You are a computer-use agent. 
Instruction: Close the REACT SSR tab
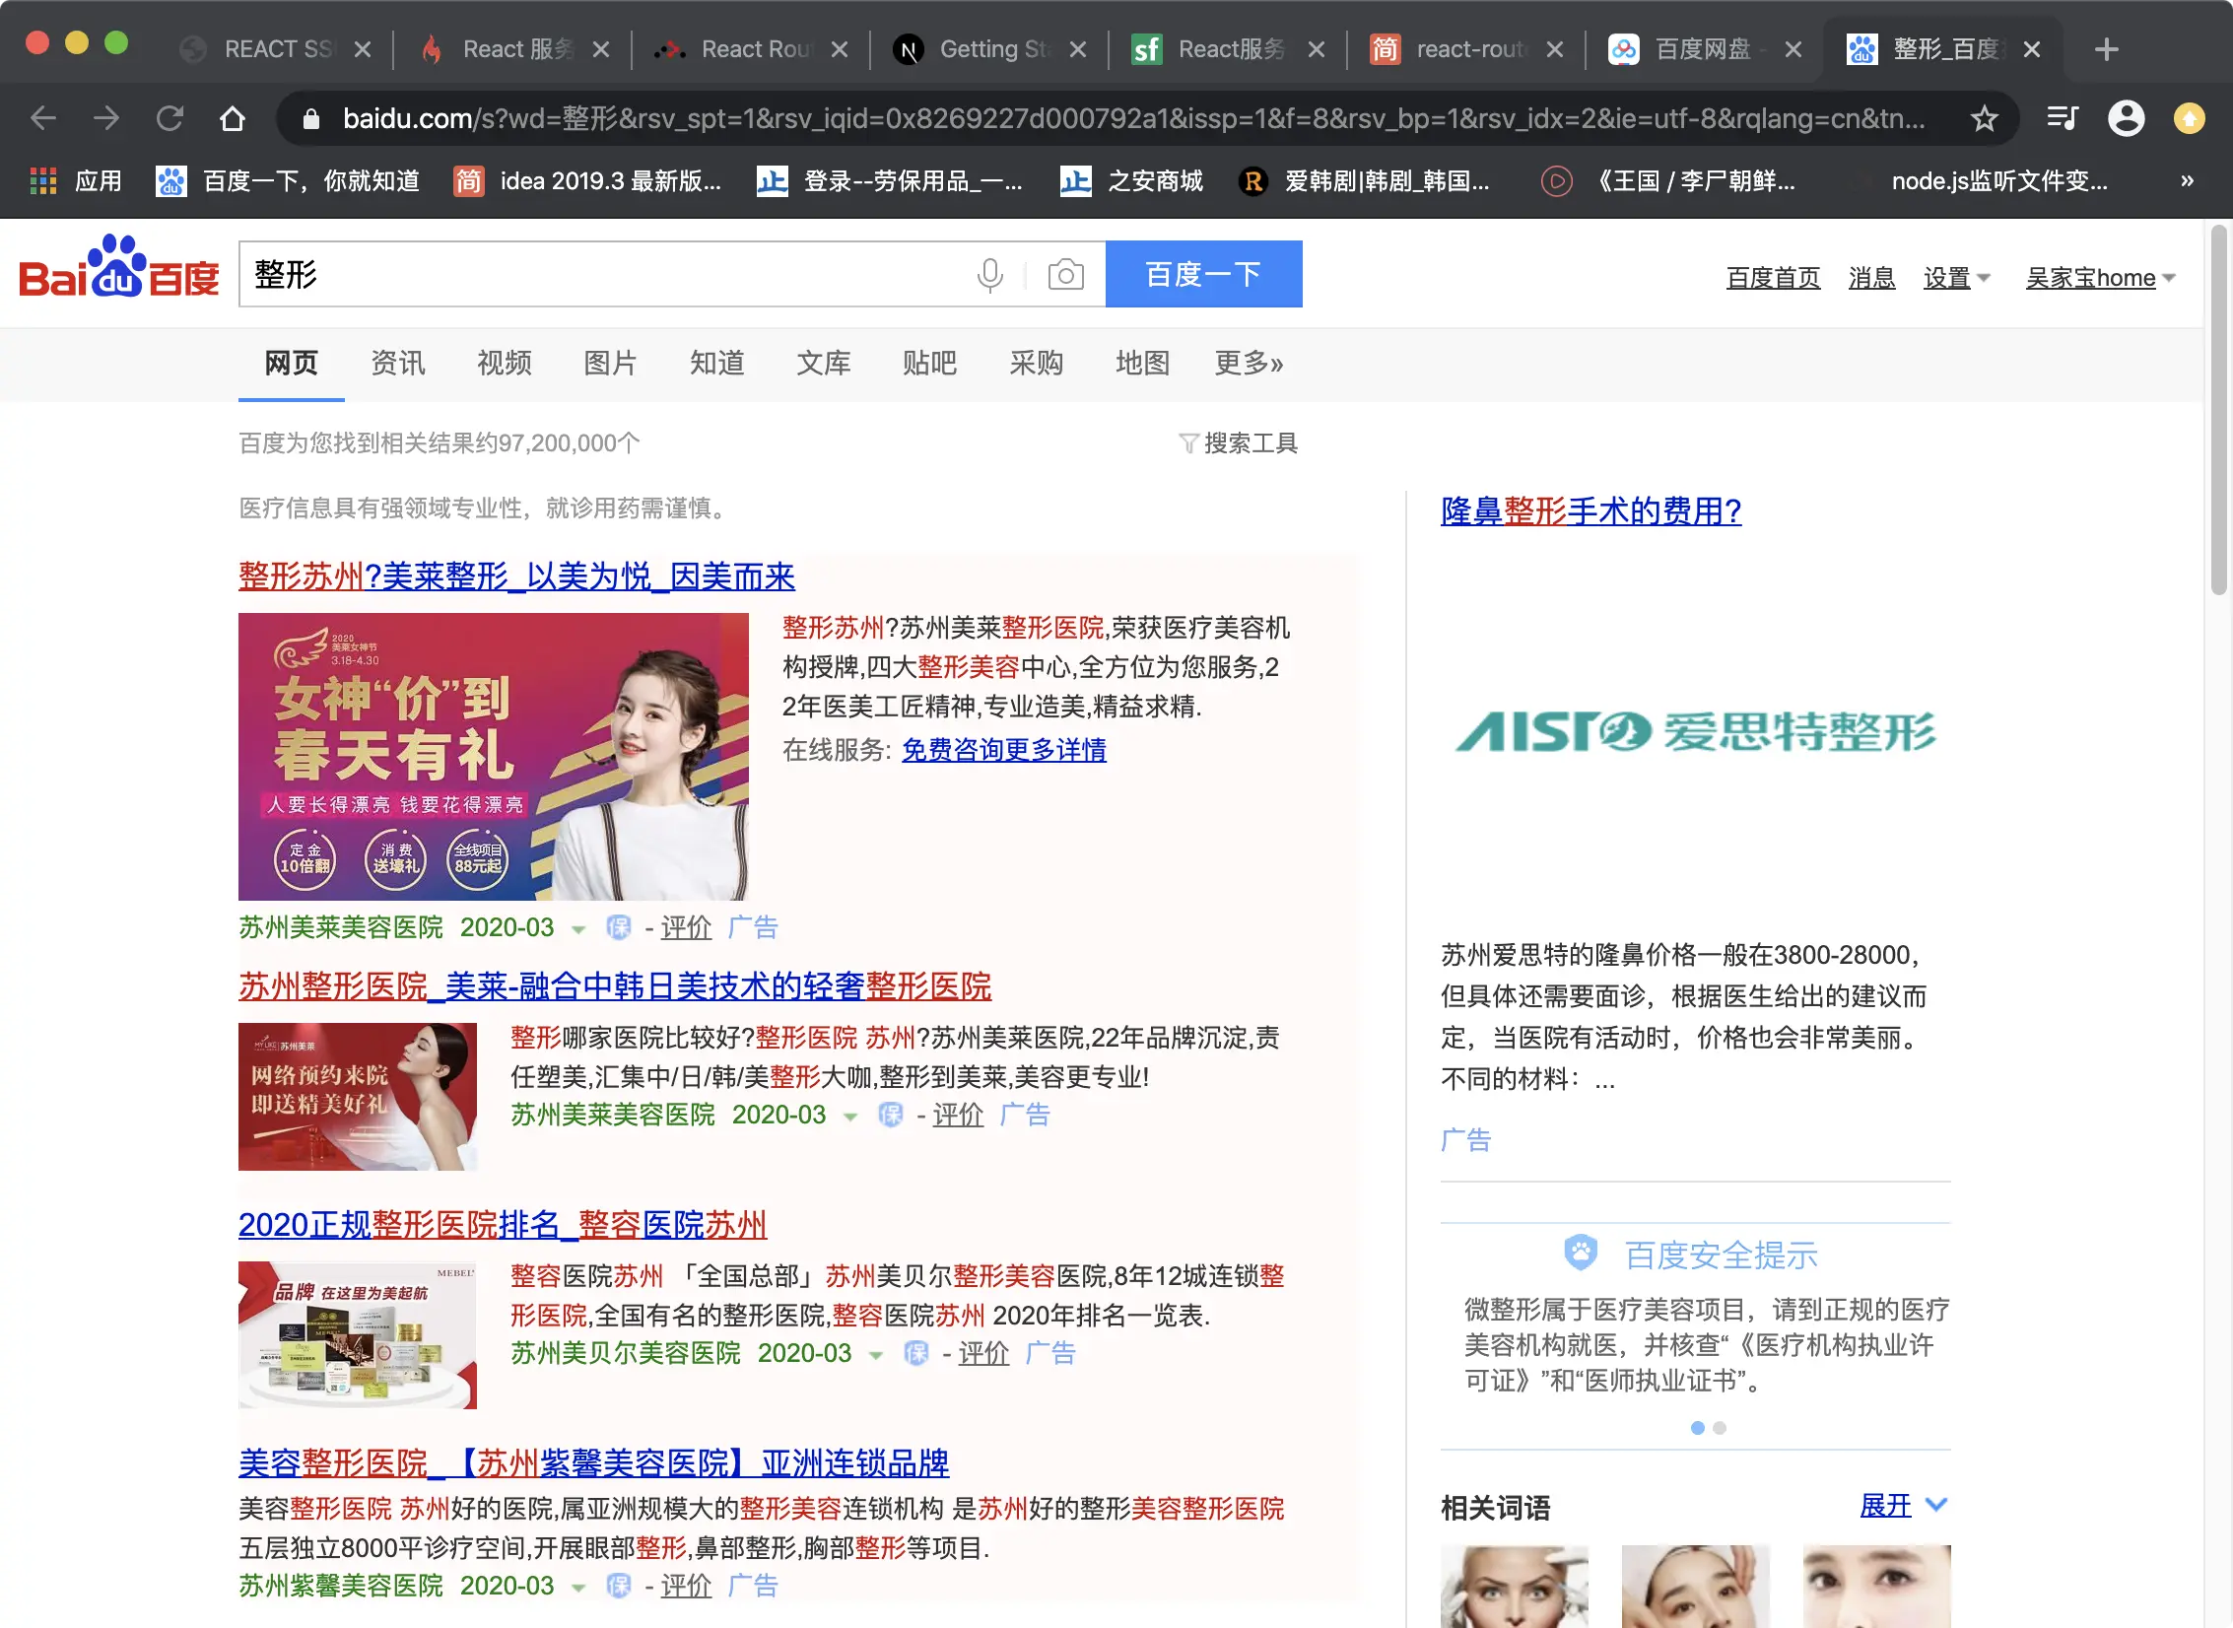point(363,49)
